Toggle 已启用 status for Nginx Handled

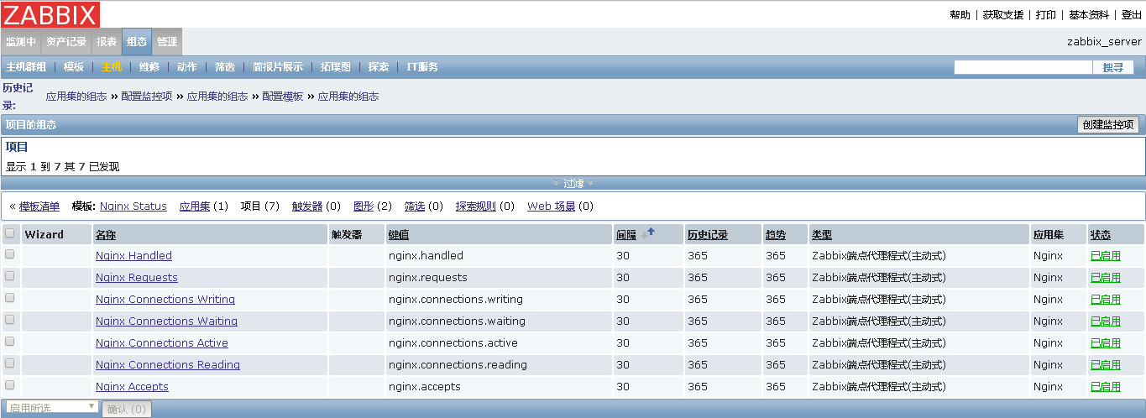[1105, 255]
